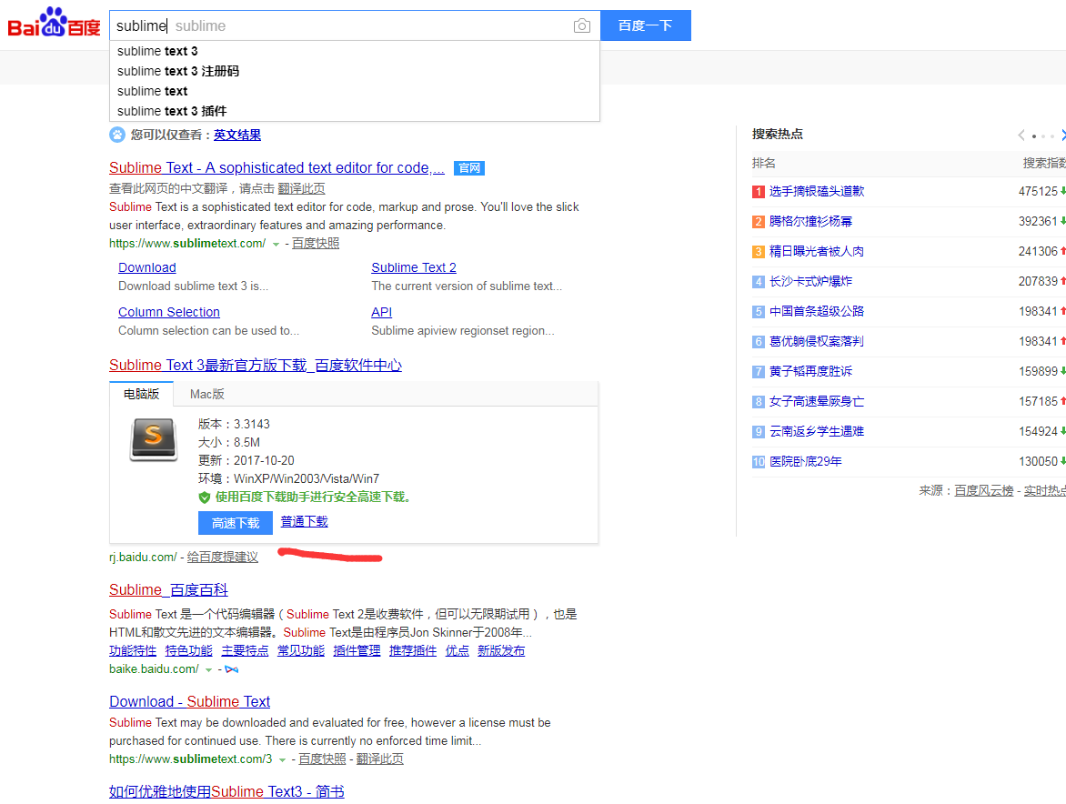Click the 官网 badge

point(469,168)
